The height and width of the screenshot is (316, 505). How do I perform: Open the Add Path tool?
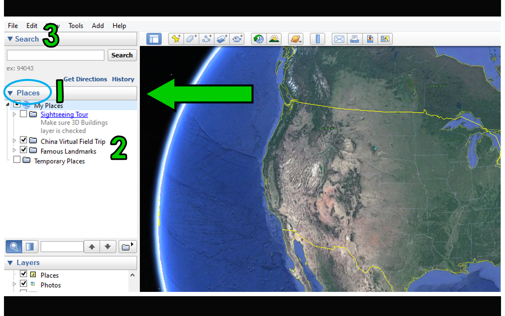pos(207,39)
